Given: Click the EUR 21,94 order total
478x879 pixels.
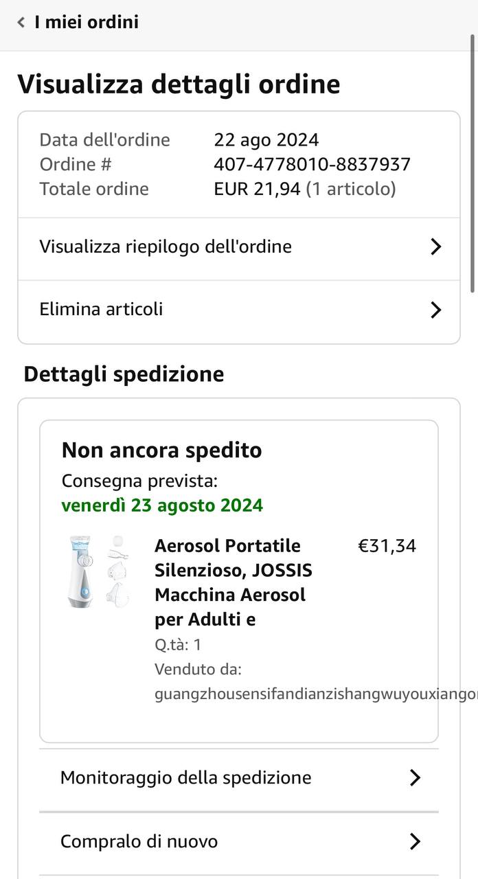Looking at the screenshot, I should [x=257, y=189].
